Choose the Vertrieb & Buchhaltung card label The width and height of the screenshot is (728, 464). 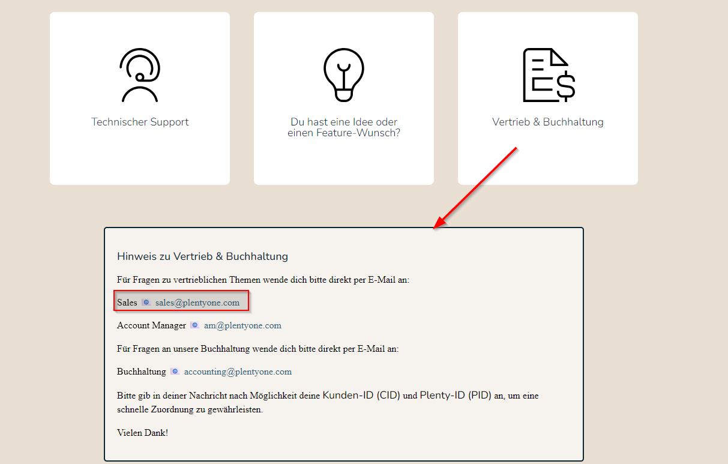point(547,122)
